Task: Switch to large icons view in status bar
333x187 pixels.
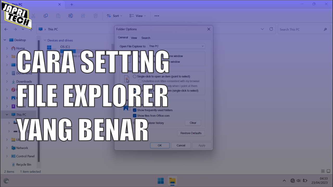Action: pyautogui.click(x=328, y=171)
